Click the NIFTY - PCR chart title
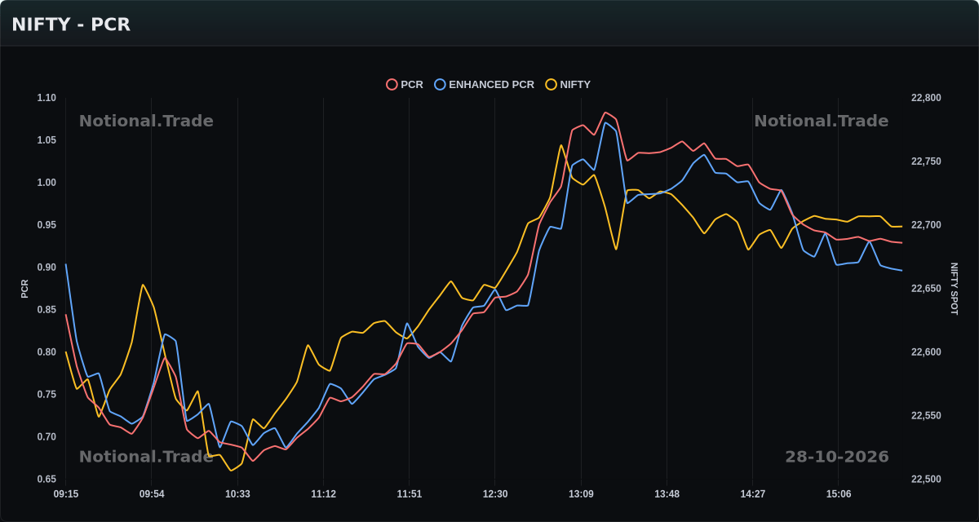The height and width of the screenshot is (522, 979). [x=71, y=24]
